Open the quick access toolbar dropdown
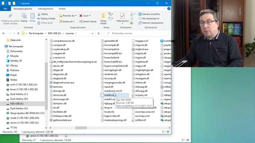Viewport: 255px width, 143px height. point(18,4)
